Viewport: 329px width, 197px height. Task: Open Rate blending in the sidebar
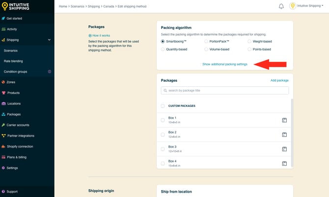pos(13,61)
